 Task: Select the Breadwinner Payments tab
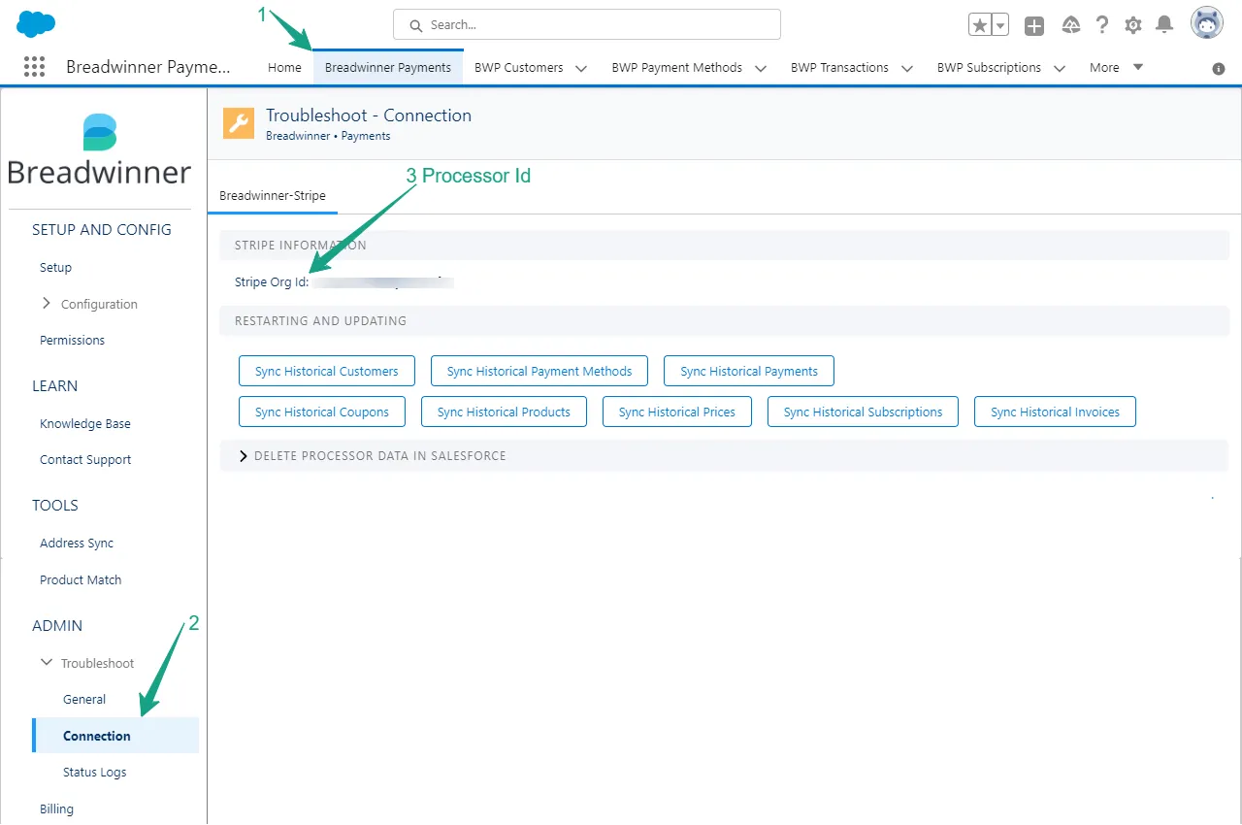pyautogui.click(x=388, y=68)
